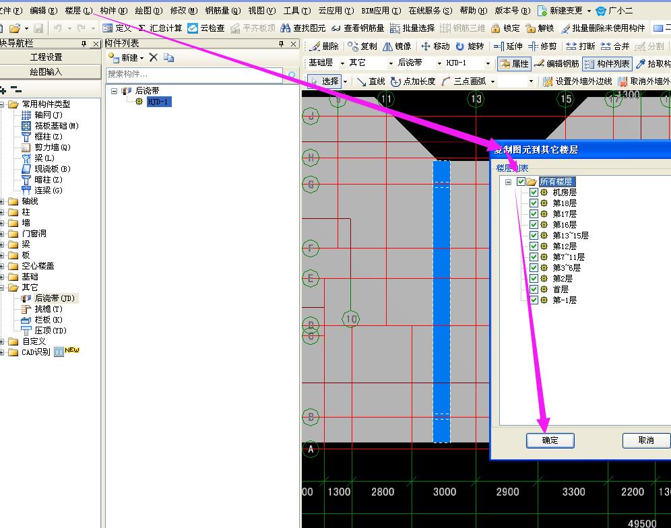Click the 合并 merge tool
The width and height of the screenshot is (671, 528).
[x=615, y=46]
